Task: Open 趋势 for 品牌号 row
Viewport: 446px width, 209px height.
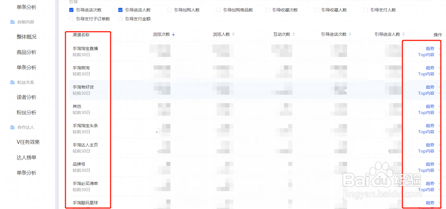Action: [x=430, y=164]
